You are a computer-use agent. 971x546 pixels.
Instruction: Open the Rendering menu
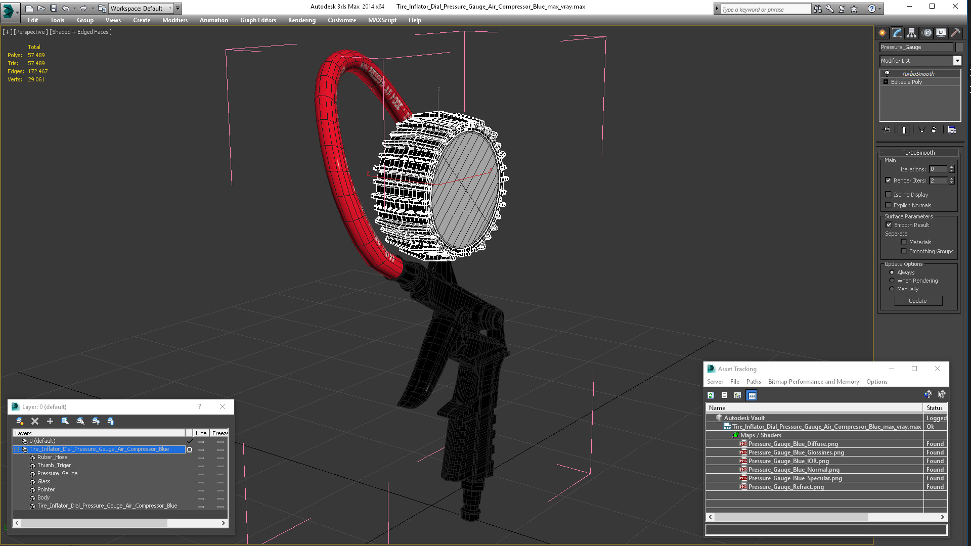click(x=301, y=20)
